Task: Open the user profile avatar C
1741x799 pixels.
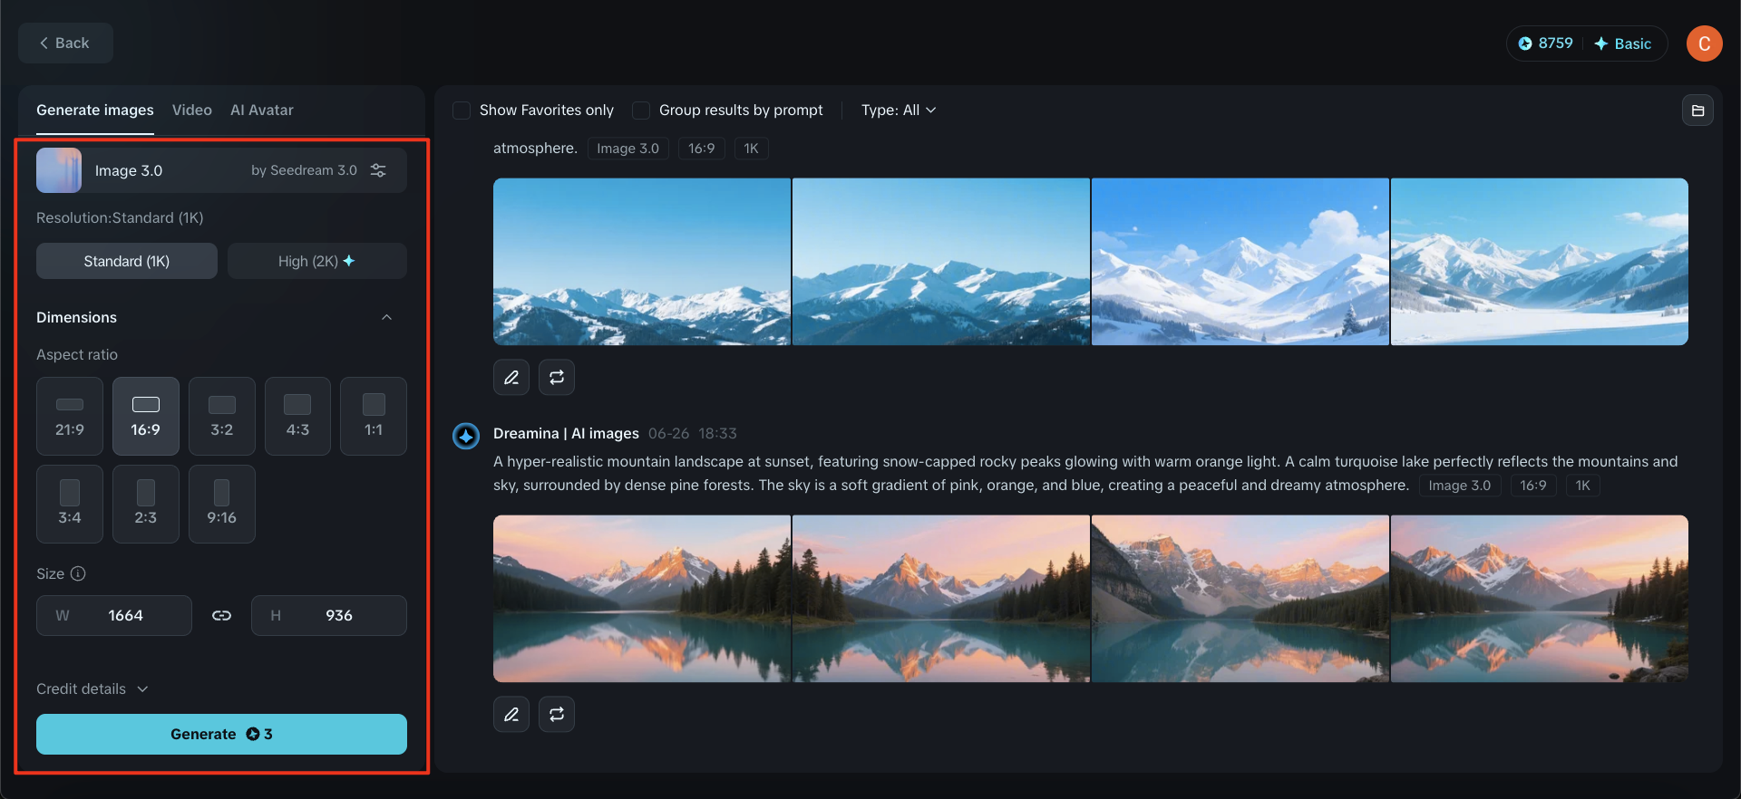Action: (x=1704, y=43)
